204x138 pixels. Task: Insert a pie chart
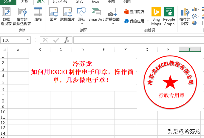point(194,23)
